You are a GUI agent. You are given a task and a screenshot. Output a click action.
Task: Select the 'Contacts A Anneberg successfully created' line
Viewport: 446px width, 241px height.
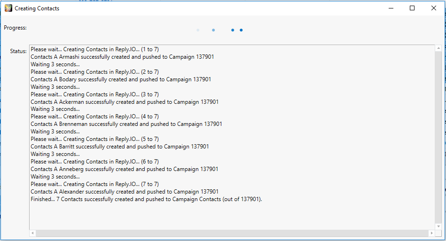[x=124, y=169]
